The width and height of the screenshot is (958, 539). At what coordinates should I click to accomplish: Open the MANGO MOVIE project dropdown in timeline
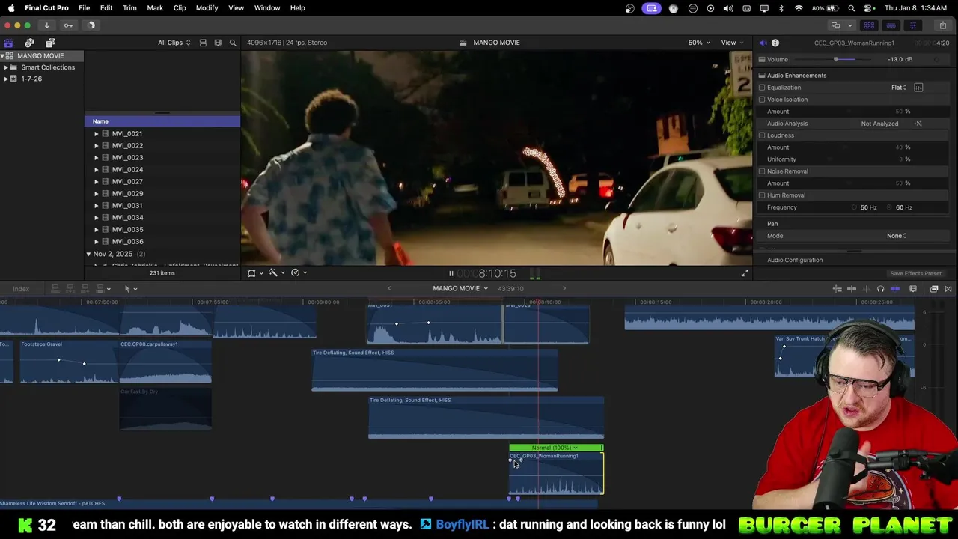[x=460, y=289]
